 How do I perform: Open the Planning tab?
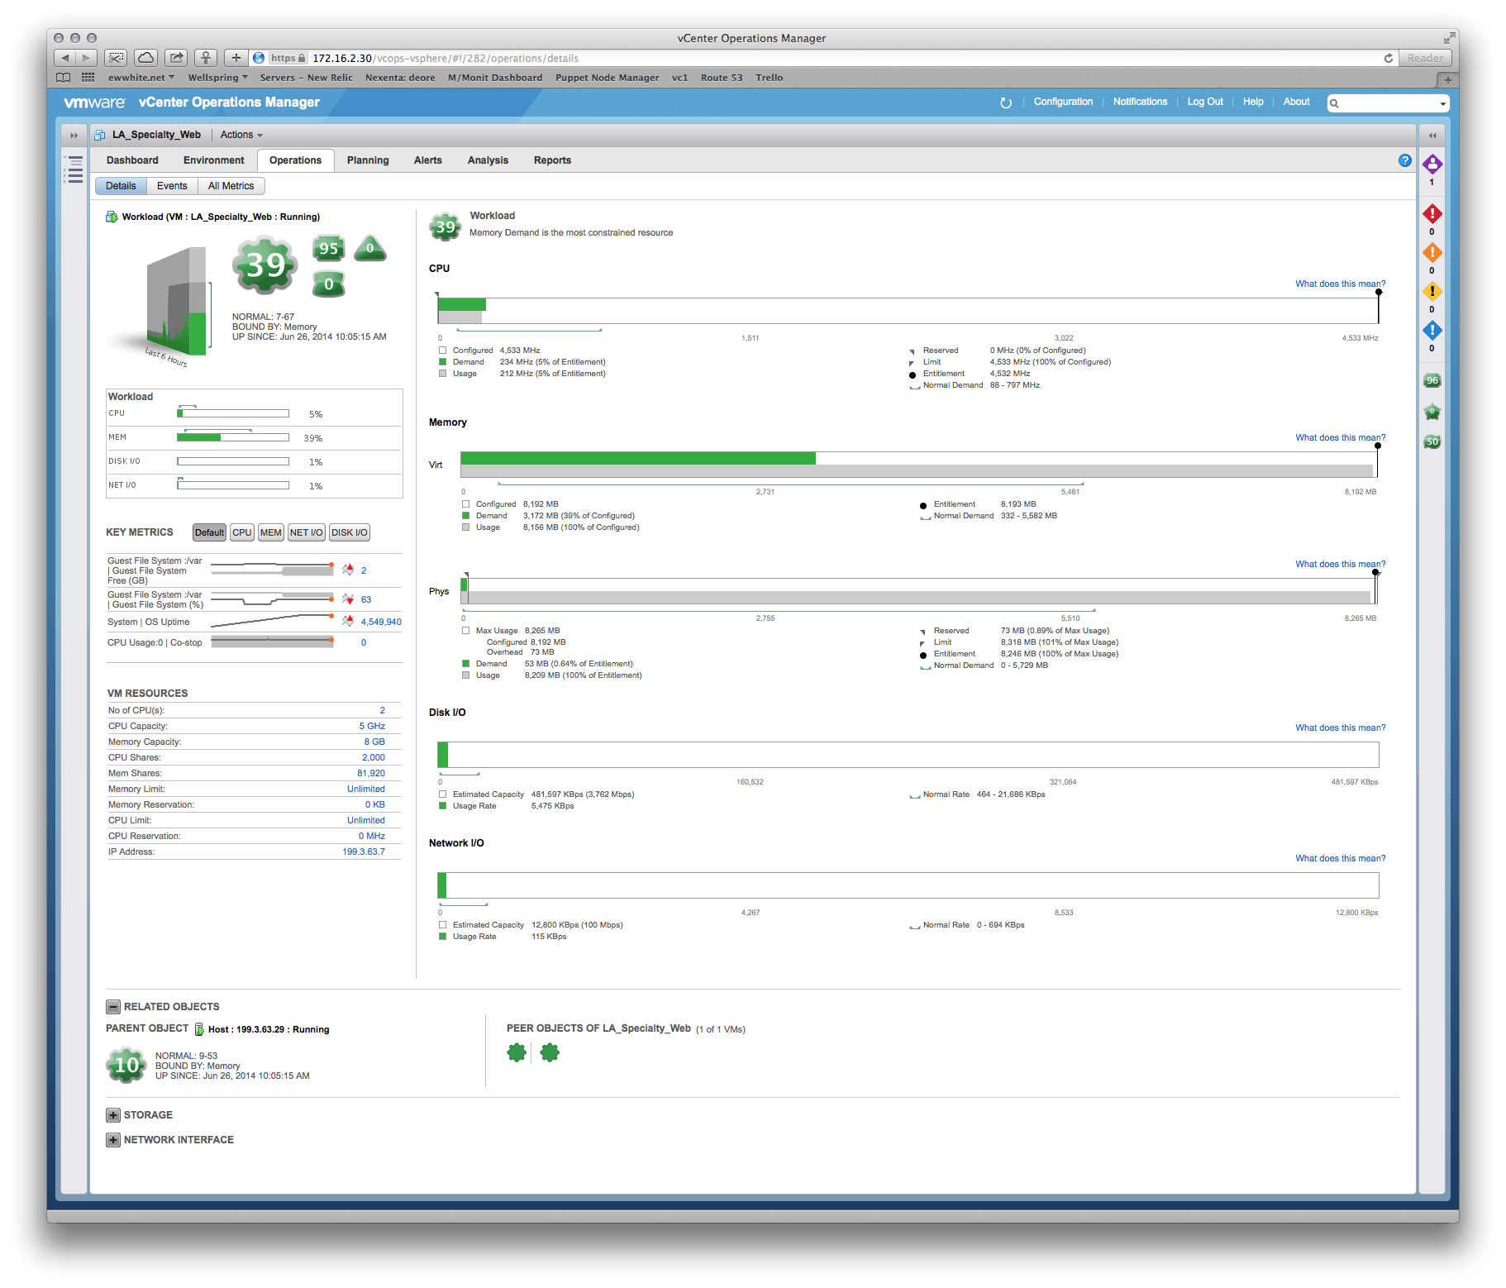tap(368, 160)
